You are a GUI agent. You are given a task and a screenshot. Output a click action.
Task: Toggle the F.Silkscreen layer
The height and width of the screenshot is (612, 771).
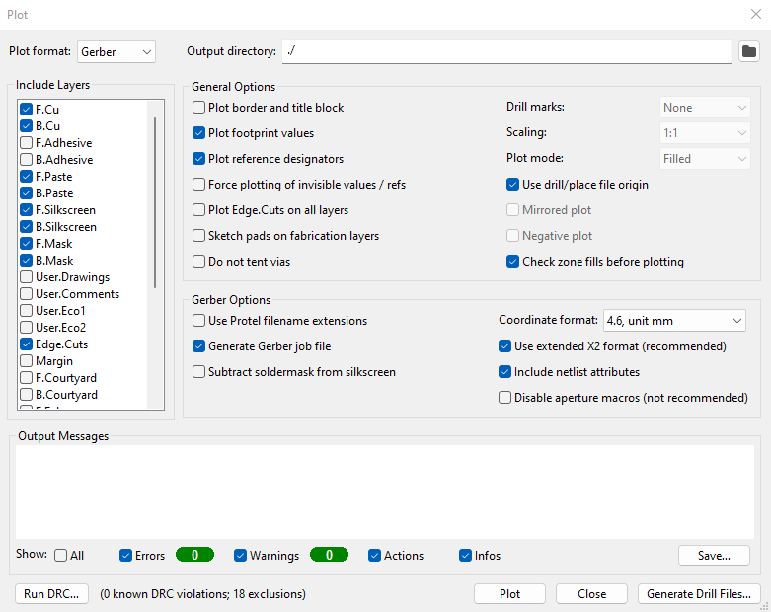(26, 210)
